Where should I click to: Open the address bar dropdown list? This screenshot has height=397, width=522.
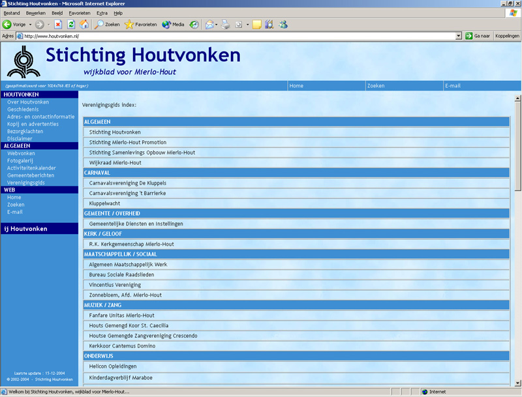tap(459, 36)
